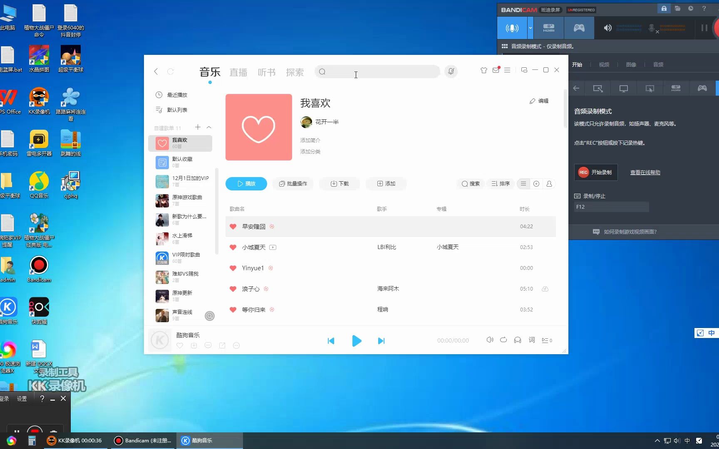The height and width of the screenshot is (449, 719).
Task: Select the 12月1日加的VIP playlist
Action: (180, 181)
